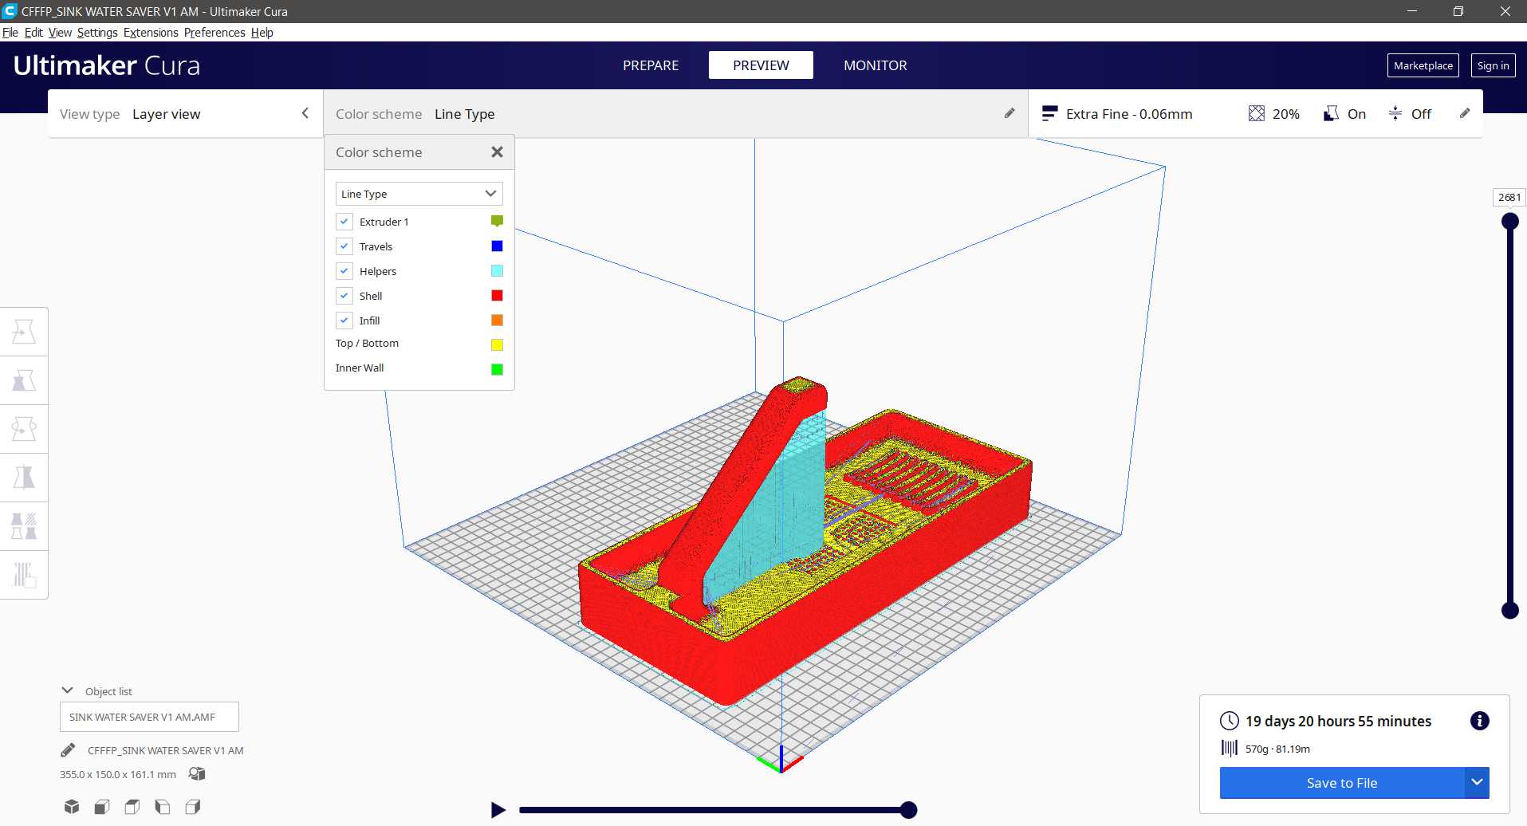Click the infill 20% icon
This screenshot has width=1527, height=826.
pos(1257,113)
